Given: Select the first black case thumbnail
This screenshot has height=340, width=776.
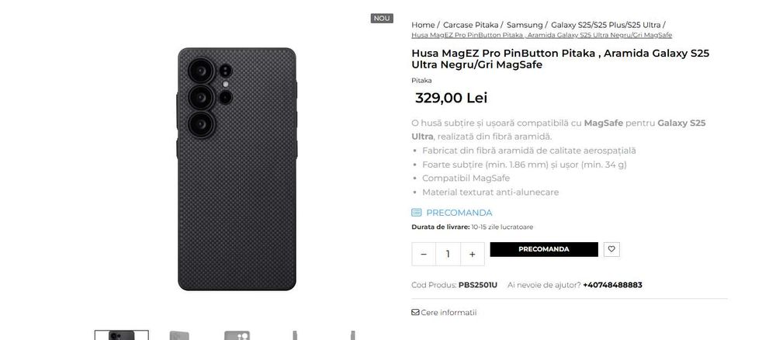Looking at the screenshot, I should click(x=122, y=335).
